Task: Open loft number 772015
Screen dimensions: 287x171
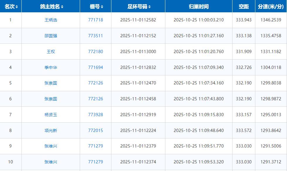Action: pos(96,131)
